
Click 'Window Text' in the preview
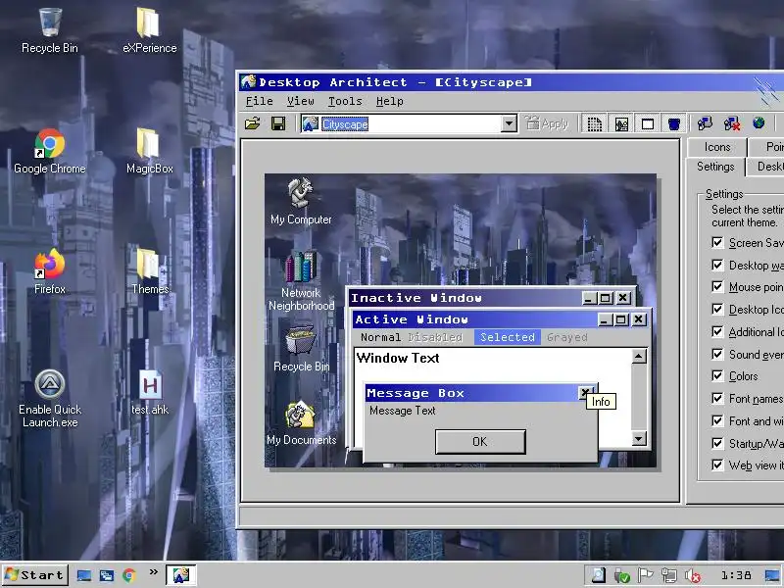(x=398, y=358)
